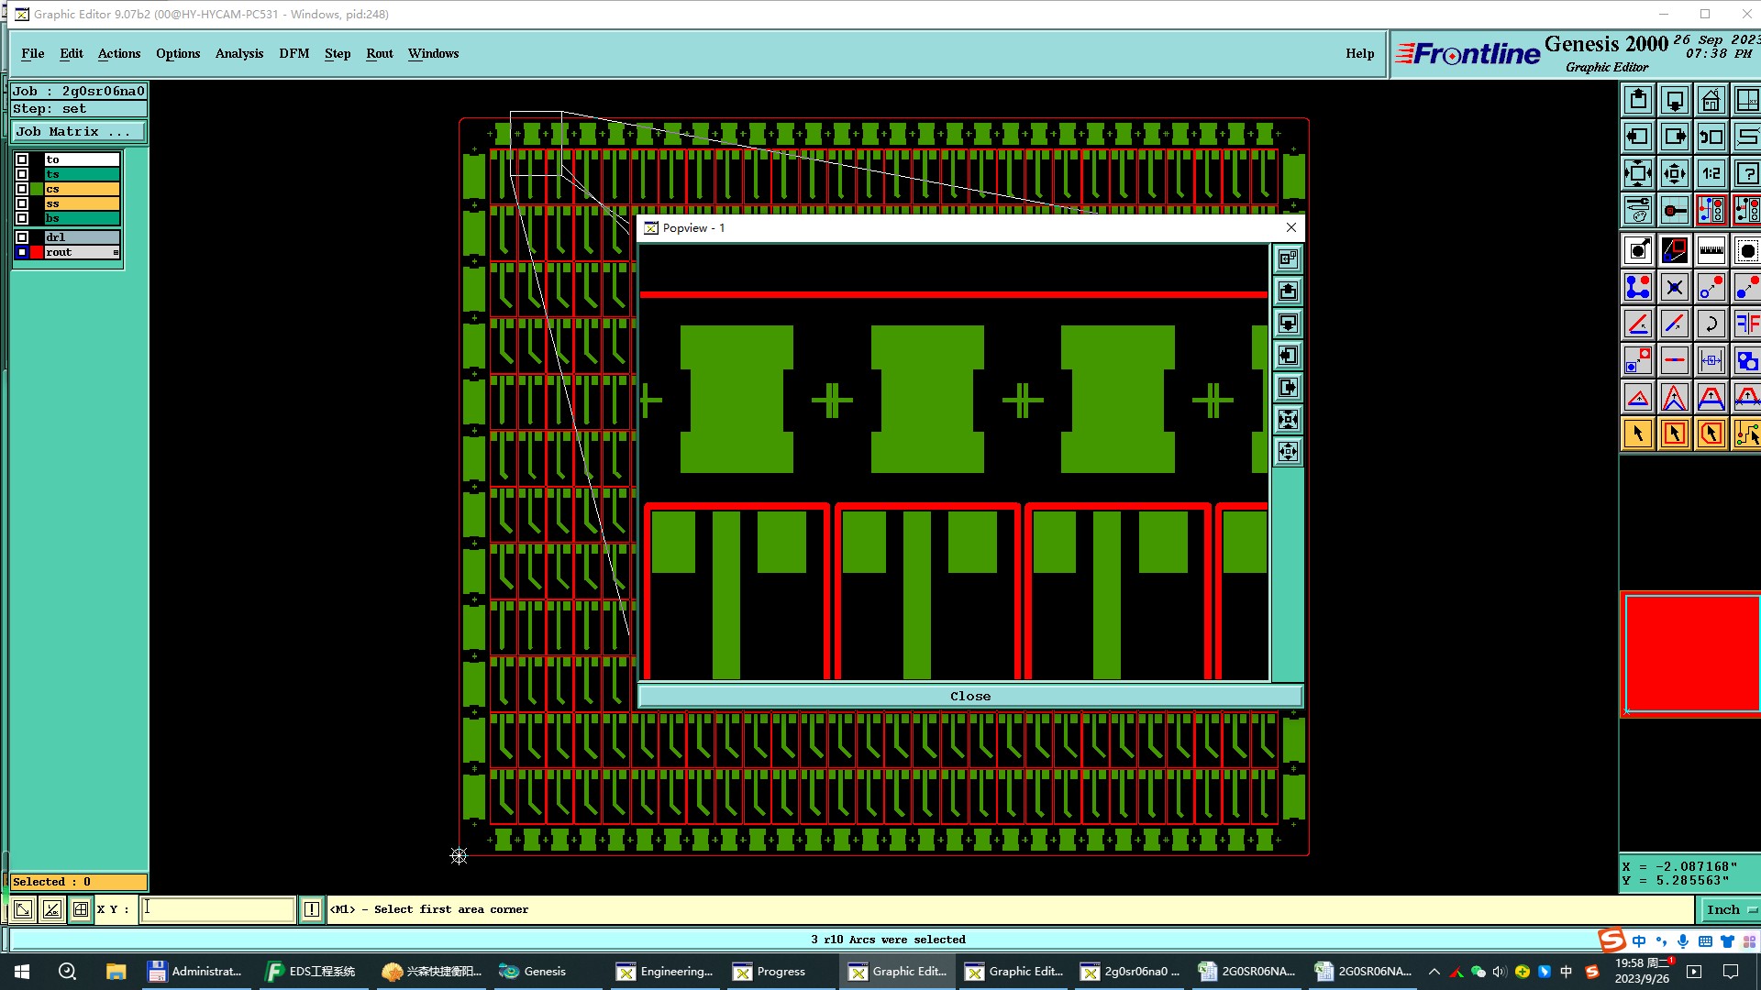The image size is (1761, 990).
Task: Click the rotate arrow tool icon
Action: 1711,324
